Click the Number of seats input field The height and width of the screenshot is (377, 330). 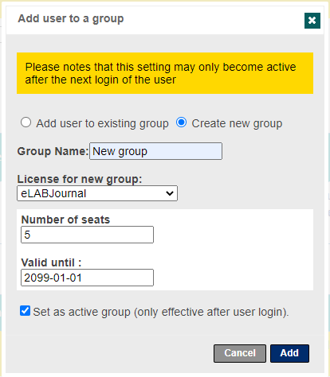pos(87,235)
